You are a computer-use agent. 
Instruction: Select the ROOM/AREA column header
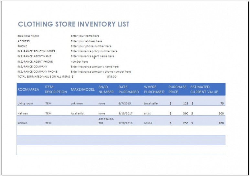(28, 89)
